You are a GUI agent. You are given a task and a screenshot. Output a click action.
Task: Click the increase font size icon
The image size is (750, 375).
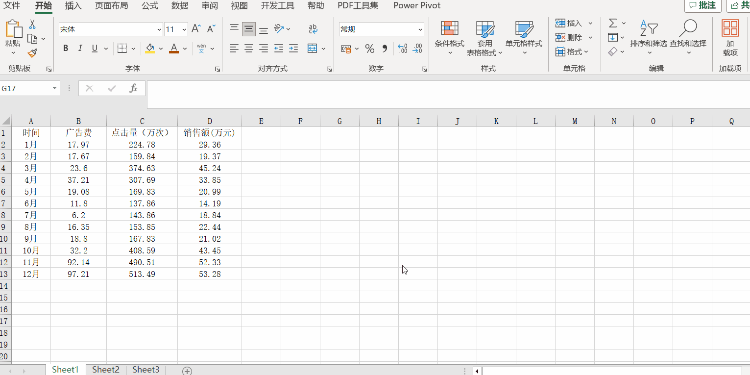[196, 29]
